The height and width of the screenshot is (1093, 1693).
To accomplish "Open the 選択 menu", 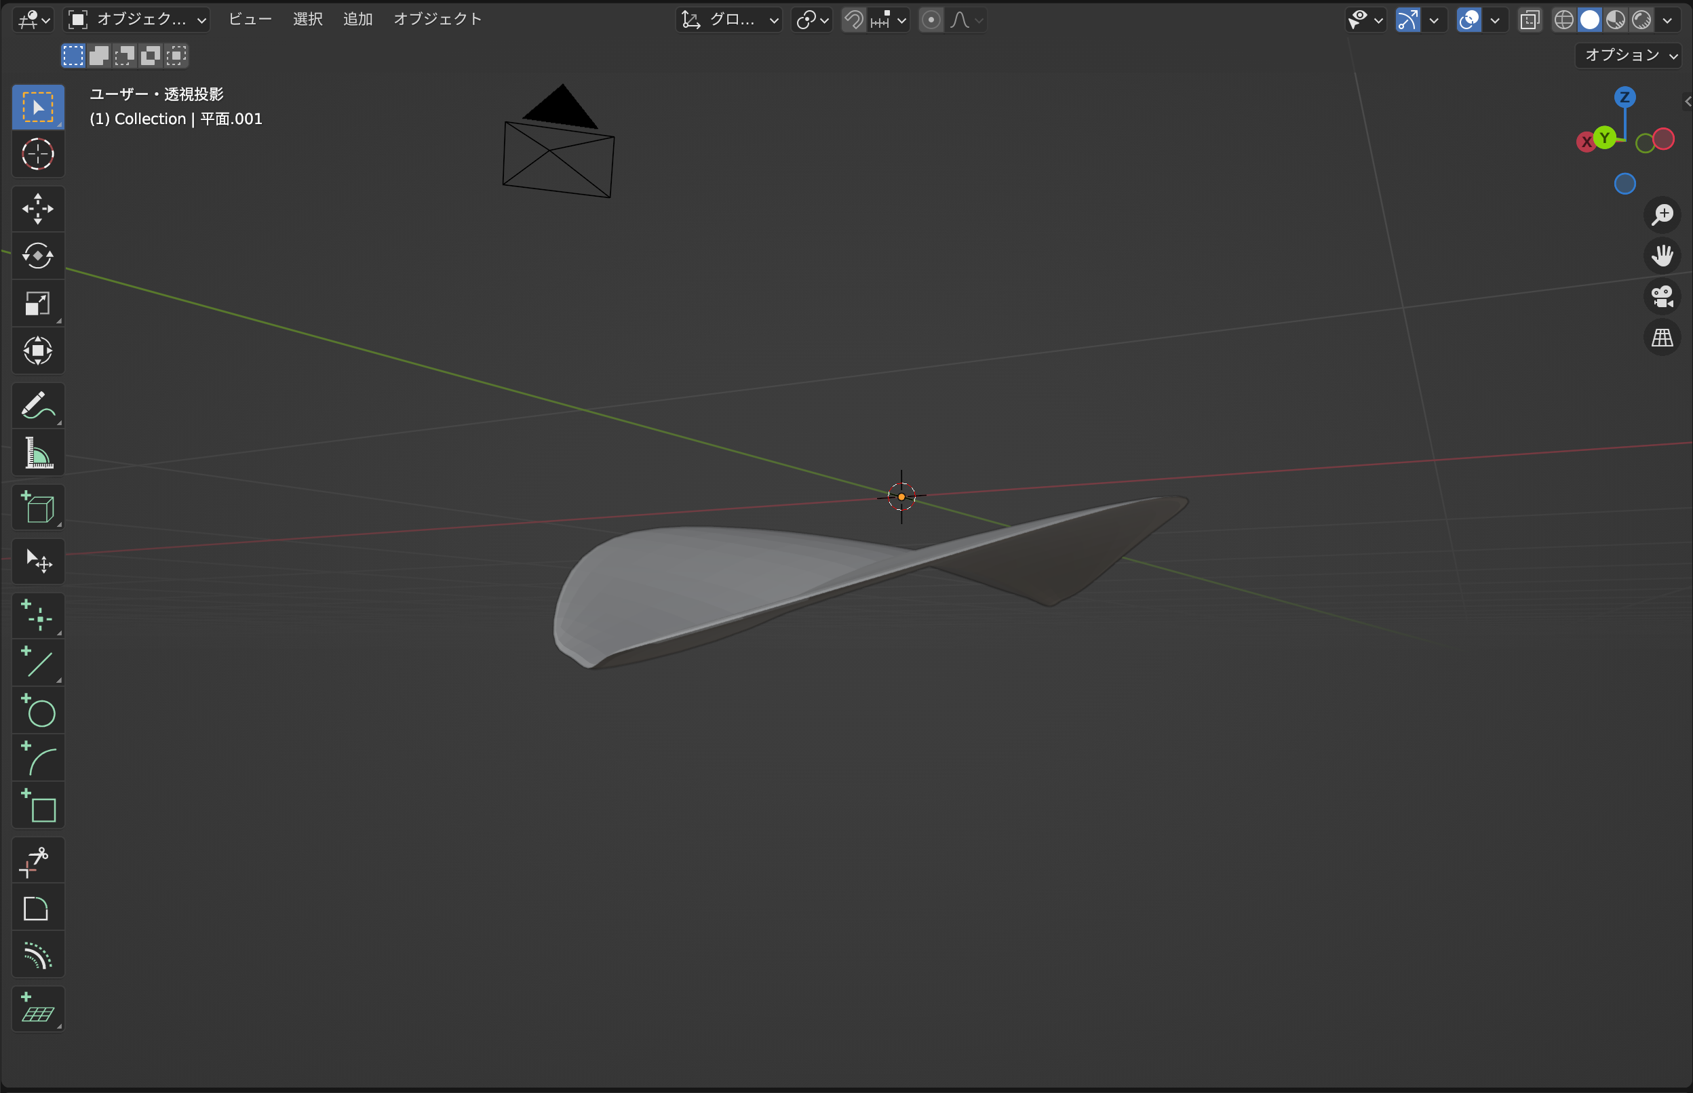I will click(307, 20).
